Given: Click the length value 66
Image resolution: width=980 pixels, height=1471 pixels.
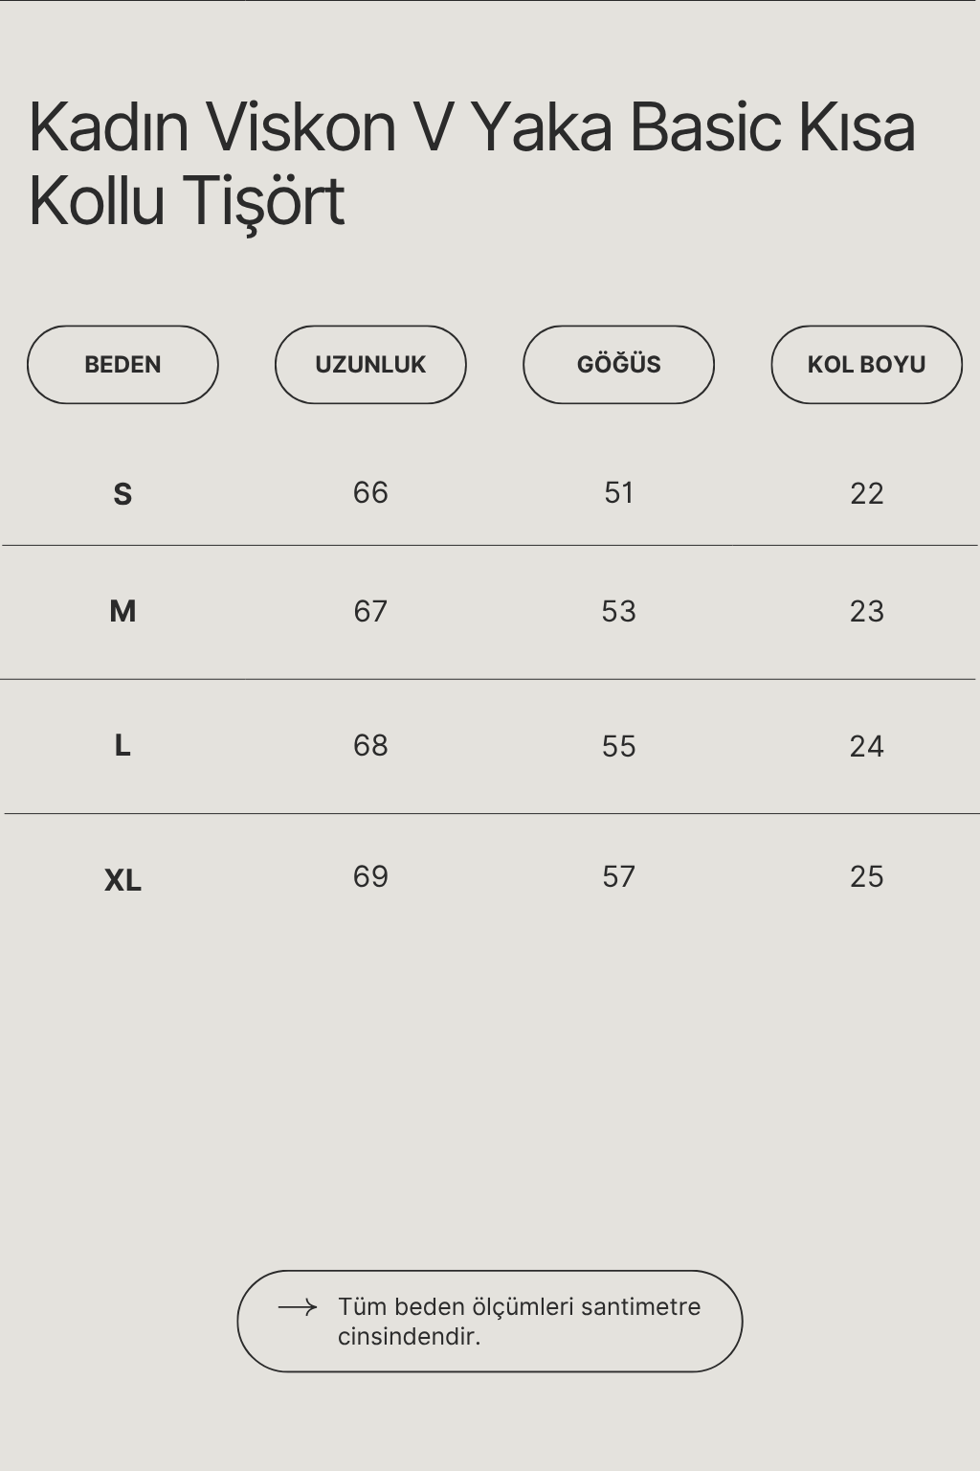Looking at the screenshot, I should tap(370, 492).
